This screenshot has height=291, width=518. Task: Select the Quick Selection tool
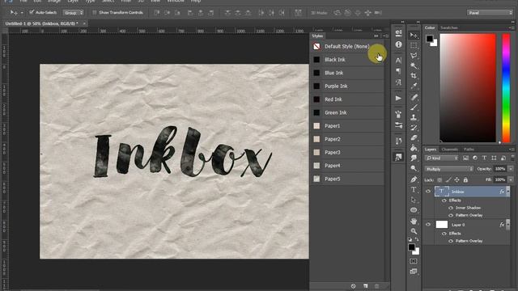pyautogui.click(x=414, y=65)
